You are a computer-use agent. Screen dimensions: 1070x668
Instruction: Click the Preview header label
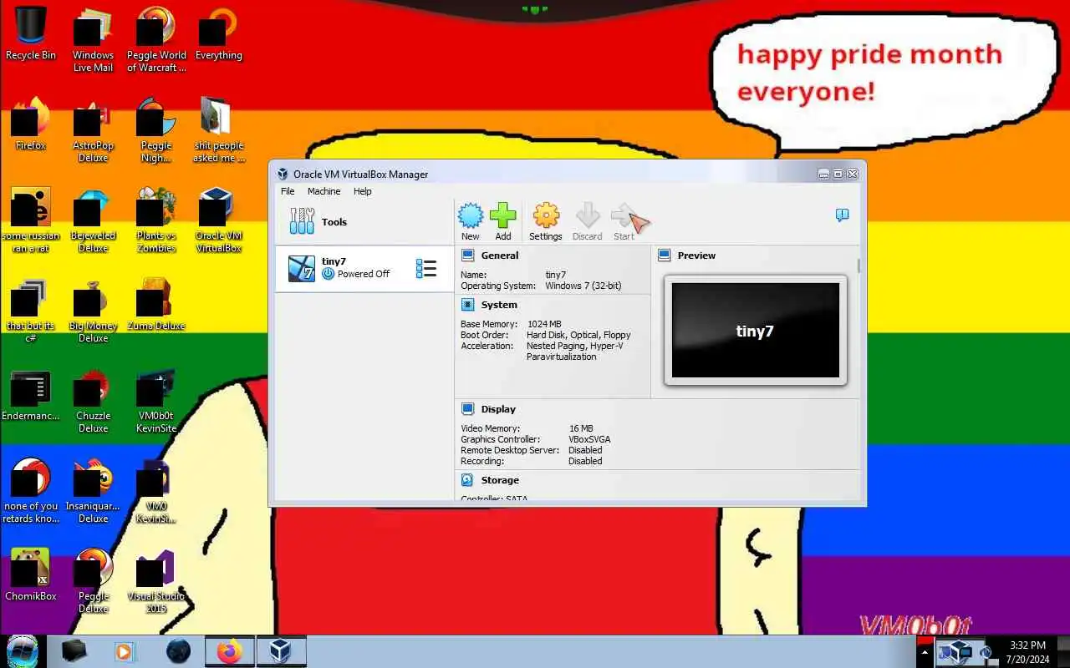point(696,256)
